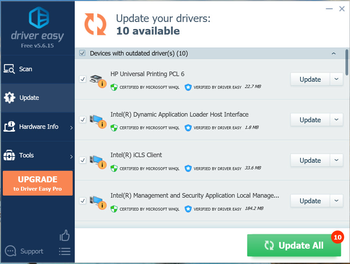
Task: Uncheck Intel Management and Security Application checkbox
Action: pyautogui.click(x=82, y=201)
